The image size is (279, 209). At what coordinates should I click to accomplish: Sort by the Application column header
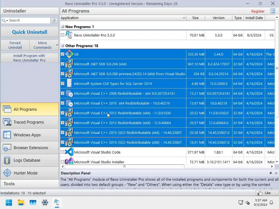123,18
